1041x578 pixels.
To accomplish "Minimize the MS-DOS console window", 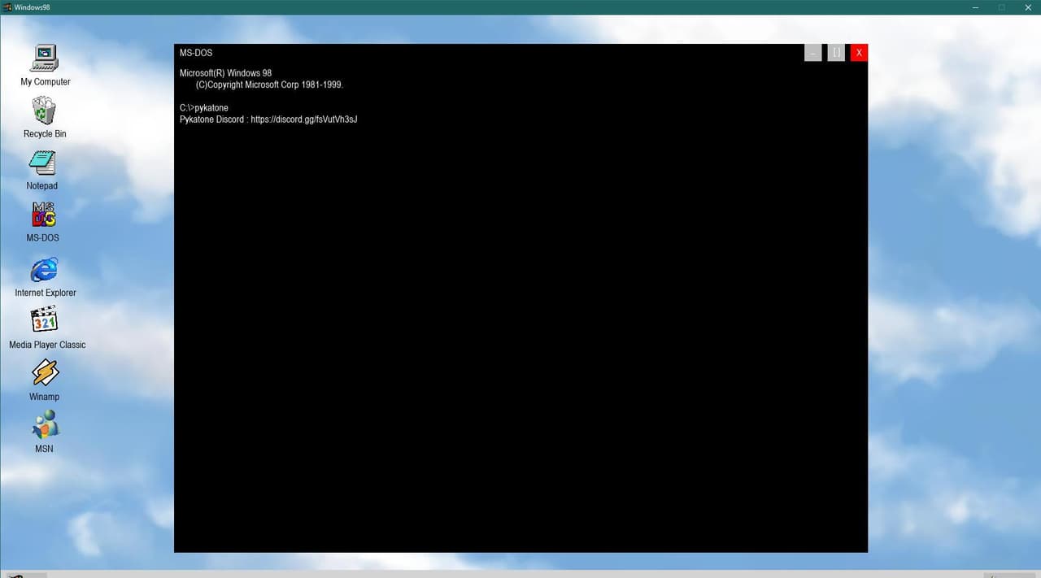I will [812, 53].
